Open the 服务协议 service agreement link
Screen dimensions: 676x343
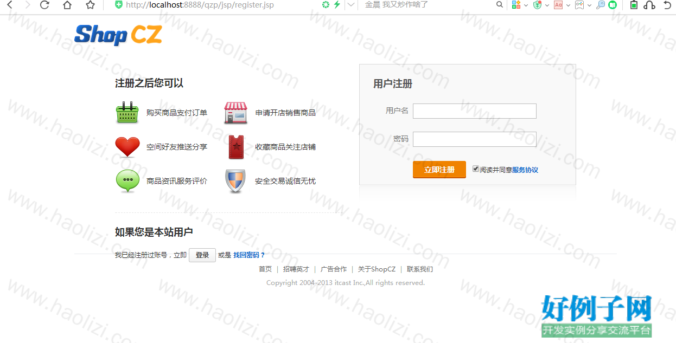coord(525,170)
